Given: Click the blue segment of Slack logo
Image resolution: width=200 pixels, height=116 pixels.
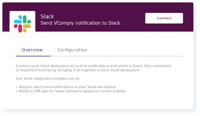Looking at the screenshot, I should point(18,20).
